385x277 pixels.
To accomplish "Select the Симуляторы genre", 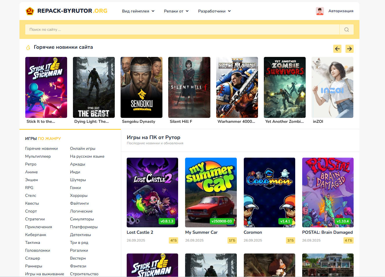I will click(x=82, y=219).
